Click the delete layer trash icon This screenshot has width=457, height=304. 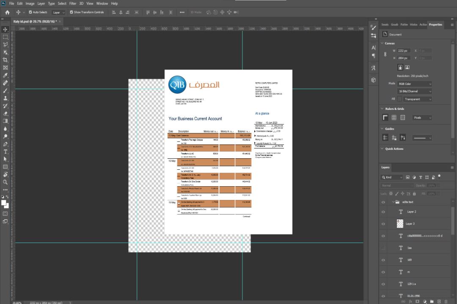click(446, 301)
